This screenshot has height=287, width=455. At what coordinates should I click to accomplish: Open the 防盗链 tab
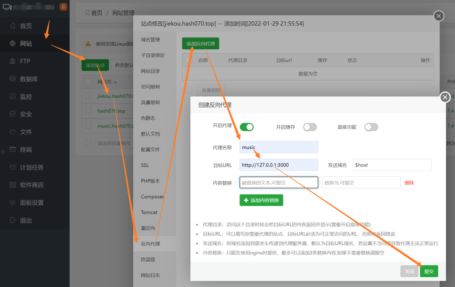[155, 259]
